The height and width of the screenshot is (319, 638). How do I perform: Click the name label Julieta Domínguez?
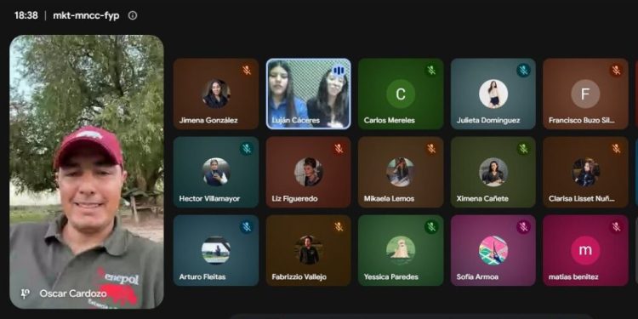tap(488, 121)
